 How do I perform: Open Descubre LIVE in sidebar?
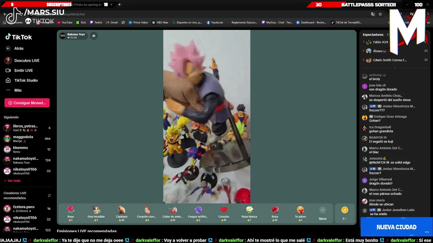click(x=22, y=61)
